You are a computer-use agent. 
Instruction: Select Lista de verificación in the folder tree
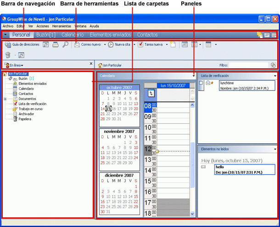click(33, 104)
